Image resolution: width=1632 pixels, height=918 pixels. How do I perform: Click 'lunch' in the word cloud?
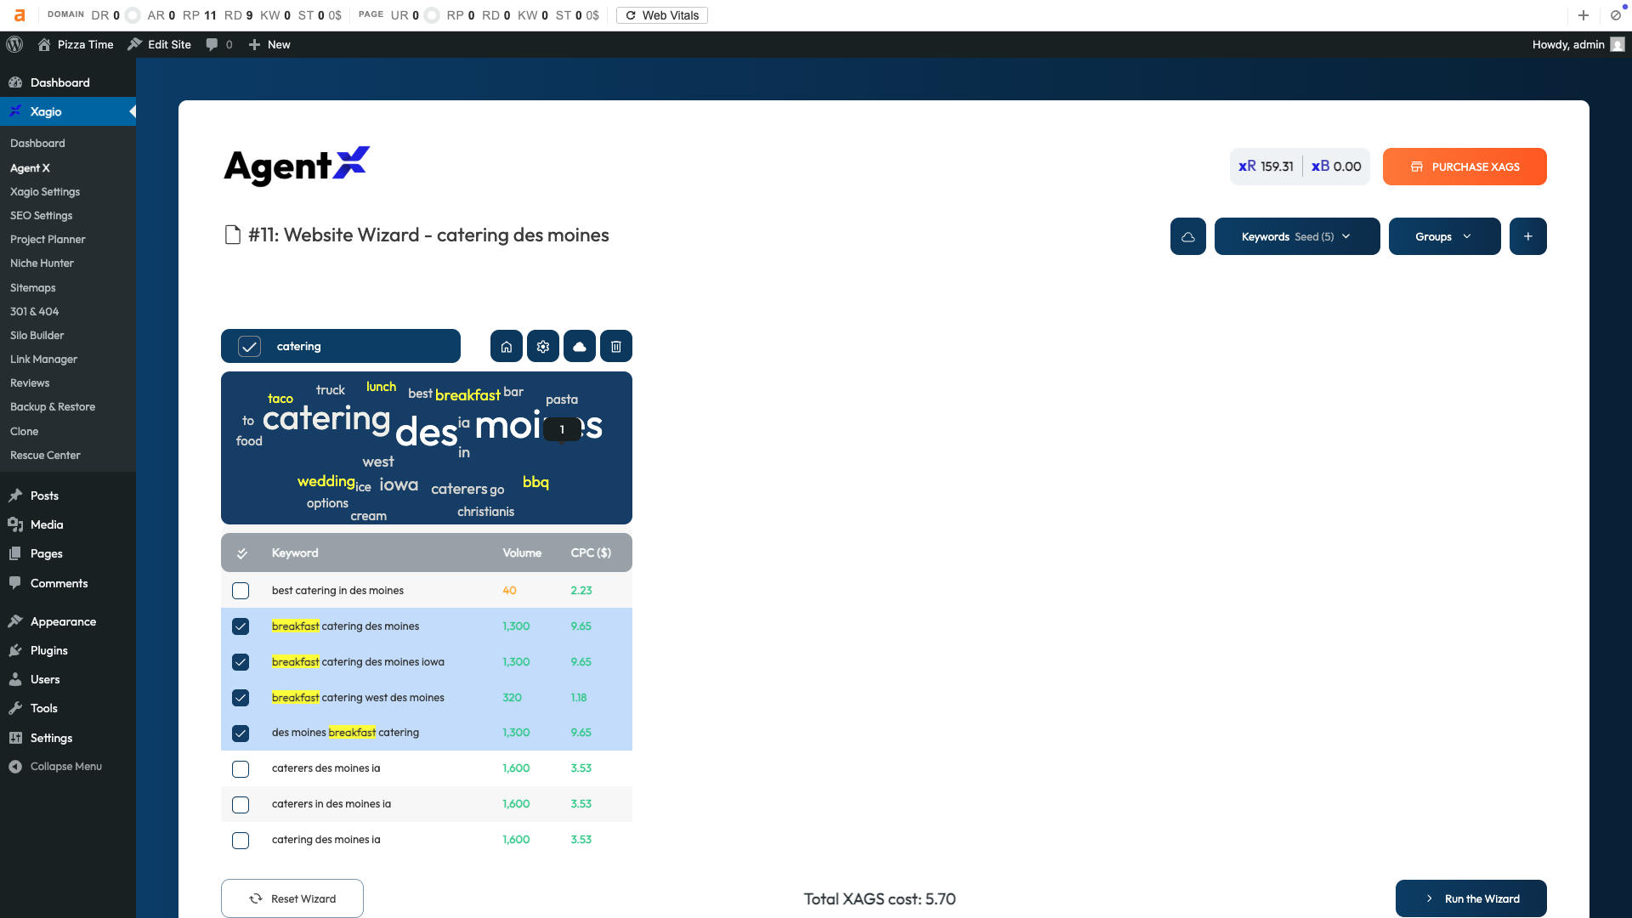pos(381,387)
